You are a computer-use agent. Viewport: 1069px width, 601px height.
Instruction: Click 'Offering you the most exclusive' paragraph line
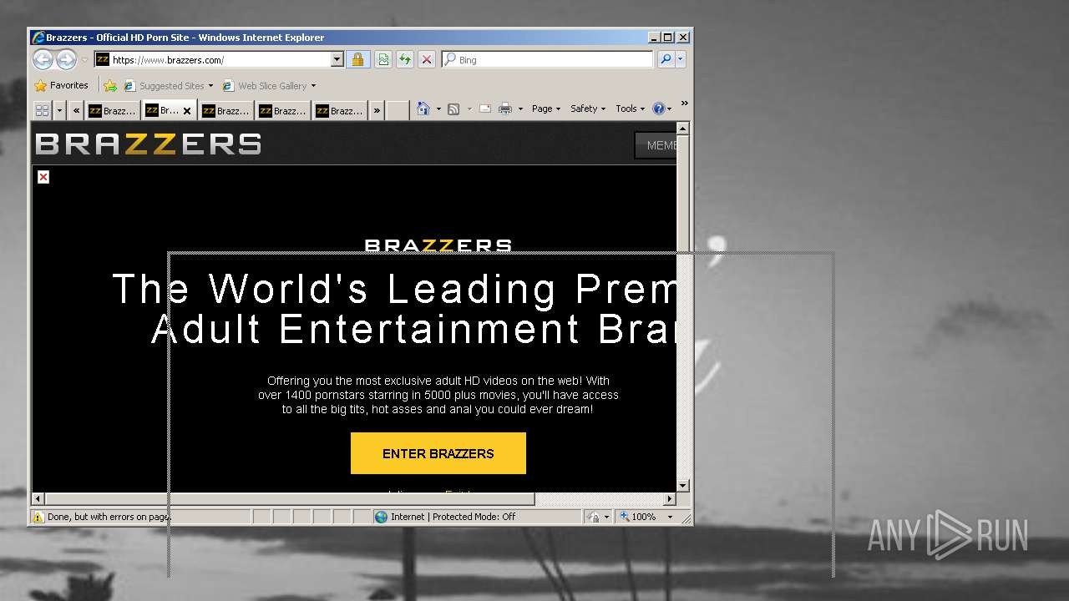click(x=438, y=381)
